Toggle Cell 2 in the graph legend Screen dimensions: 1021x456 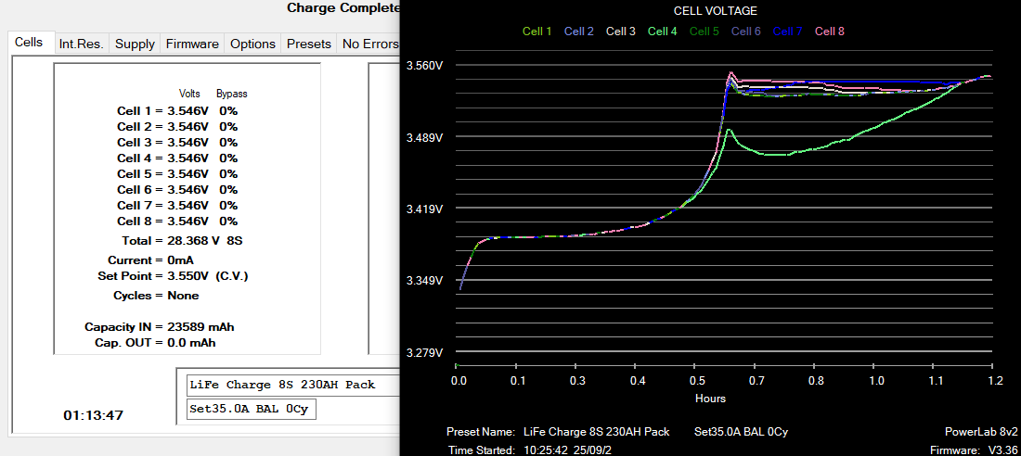(578, 32)
